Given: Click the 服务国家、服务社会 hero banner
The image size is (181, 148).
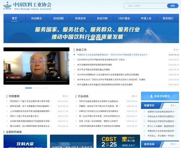Looking at the screenshot, I should point(91,33).
